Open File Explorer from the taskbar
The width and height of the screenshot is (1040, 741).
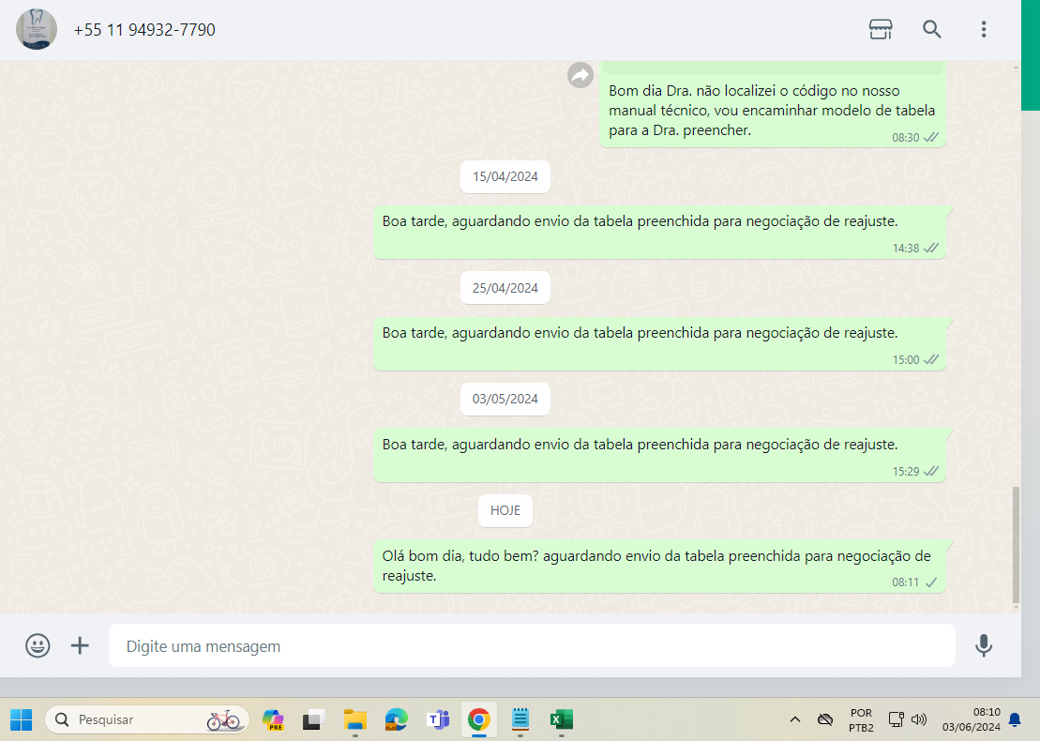[x=354, y=719]
